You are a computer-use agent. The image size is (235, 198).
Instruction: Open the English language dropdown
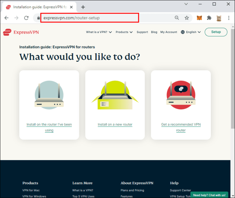click(x=193, y=32)
